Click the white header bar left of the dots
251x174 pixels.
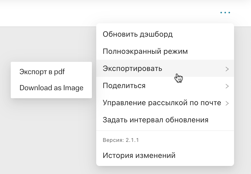(x=107, y=13)
